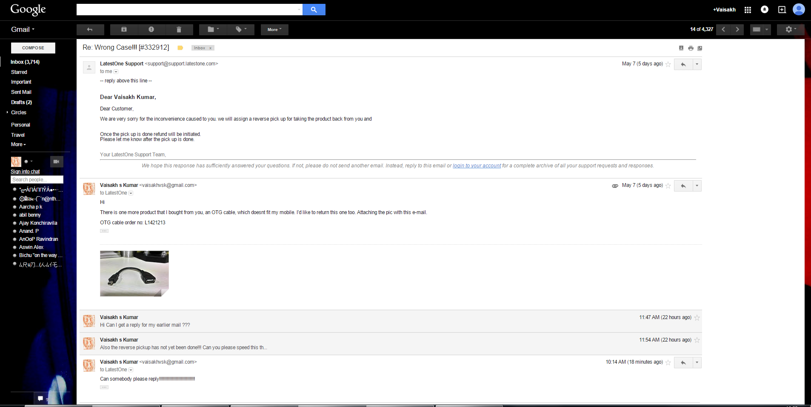
Task: Open Sent Mail
Action: (x=21, y=92)
